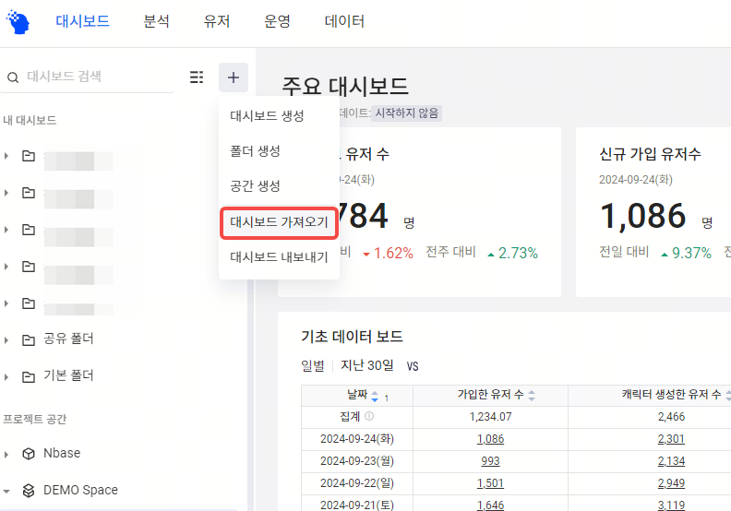The width and height of the screenshot is (731, 511).
Task: Expand the 공유 폴더 tree arrow
Action: pyautogui.click(x=6, y=339)
